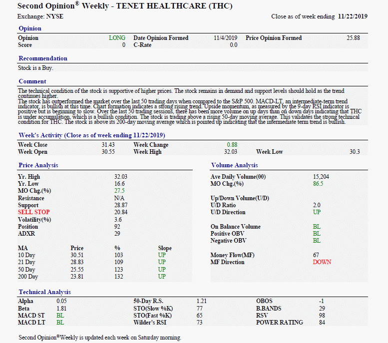Click the 10 Day moving average price 30.51

(x=77, y=255)
